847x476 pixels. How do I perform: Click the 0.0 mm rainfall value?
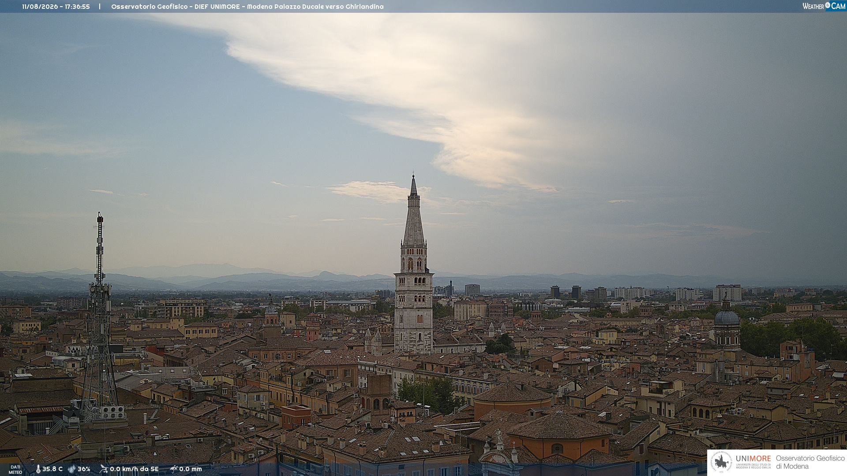coord(191,469)
